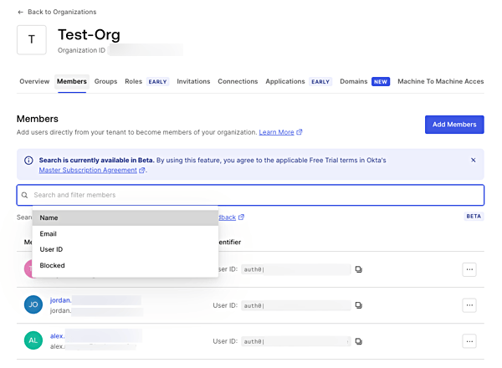Open the Groups tab
This screenshot has height=368, width=502.
click(x=105, y=81)
